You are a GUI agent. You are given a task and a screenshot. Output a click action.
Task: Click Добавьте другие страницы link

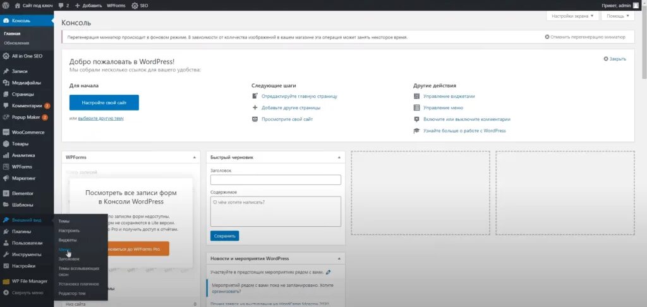(x=291, y=107)
